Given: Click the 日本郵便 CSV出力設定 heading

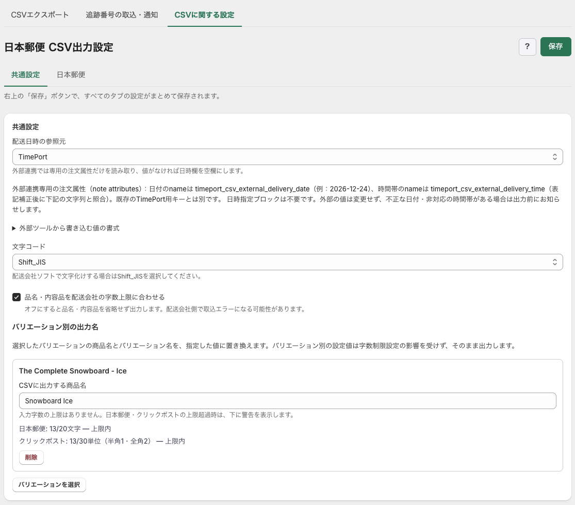Looking at the screenshot, I should pos(59,47).
